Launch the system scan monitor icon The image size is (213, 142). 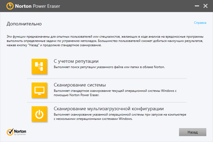coord(39,90)
